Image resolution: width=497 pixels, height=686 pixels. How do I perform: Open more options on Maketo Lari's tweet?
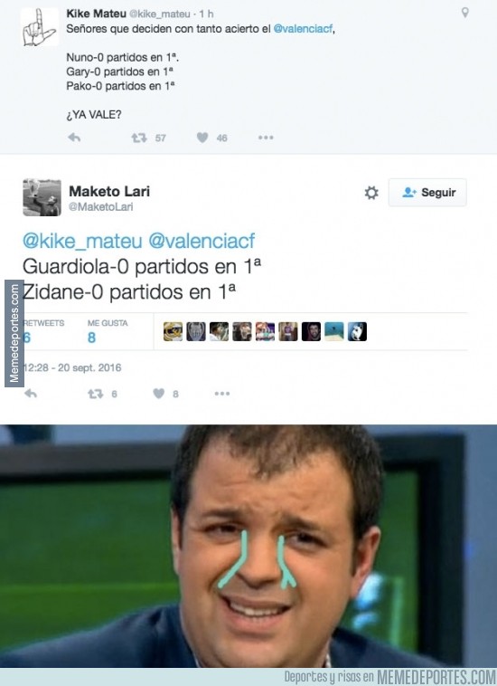[222, 394]
